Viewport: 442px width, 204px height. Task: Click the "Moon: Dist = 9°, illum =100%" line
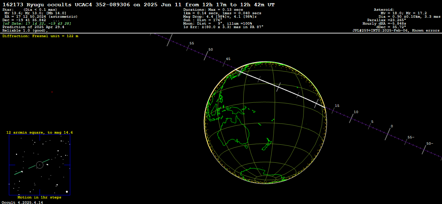coord(218,23)
